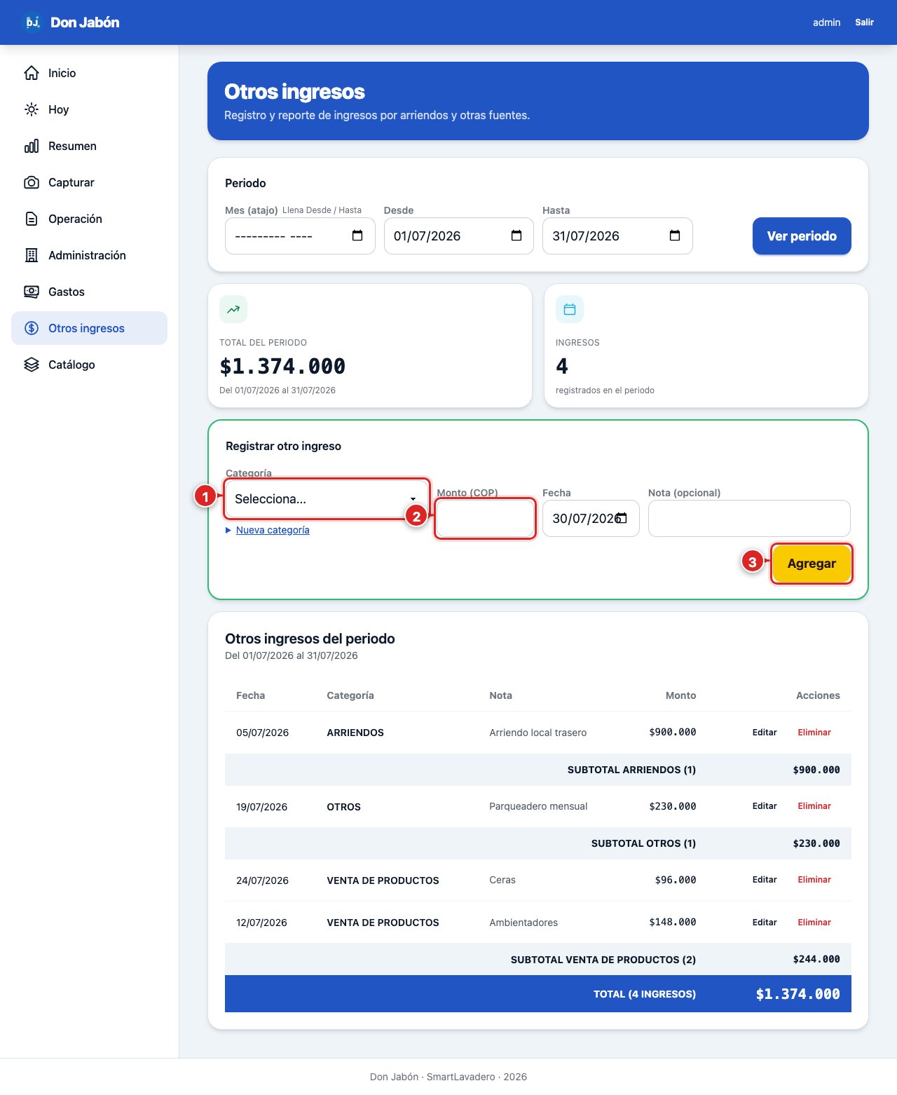Open the Fecha calendar icon in register form
This screenshot has width=897, height=1095.
coord(622,518)
